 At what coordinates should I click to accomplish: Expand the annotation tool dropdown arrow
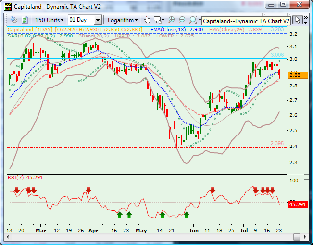coord(163,20)
